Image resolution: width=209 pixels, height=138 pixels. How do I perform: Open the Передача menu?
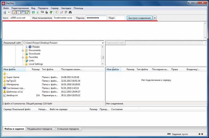(x=43, y=8)
